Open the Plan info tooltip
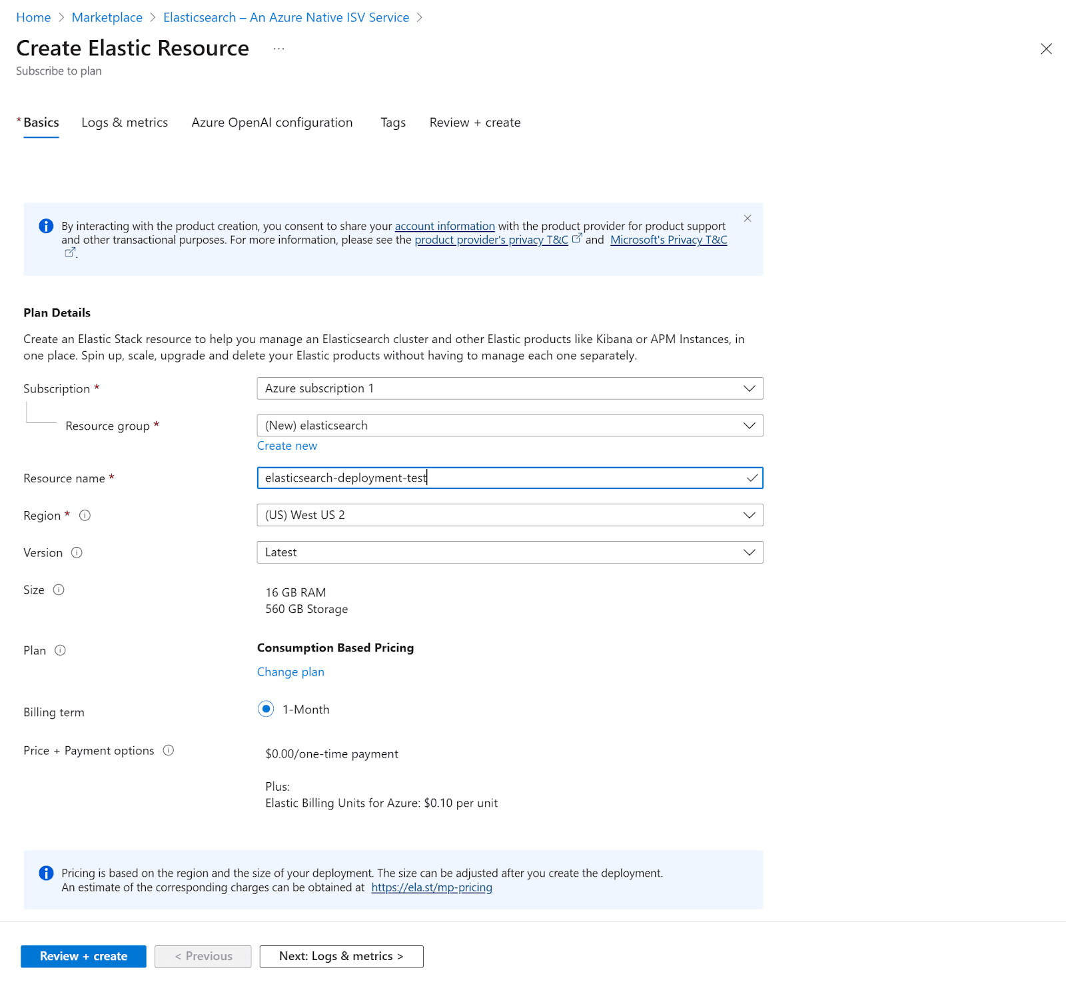Image resolution: width=1066 pixels, height=982 pixels. click(x=60, y=650)
